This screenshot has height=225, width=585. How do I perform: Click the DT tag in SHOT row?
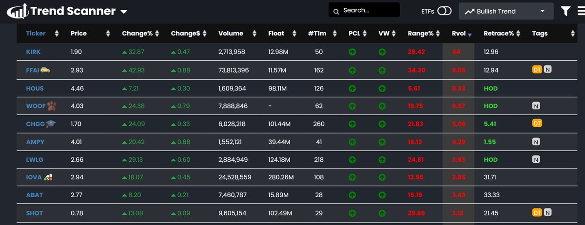tap(537, 213)
